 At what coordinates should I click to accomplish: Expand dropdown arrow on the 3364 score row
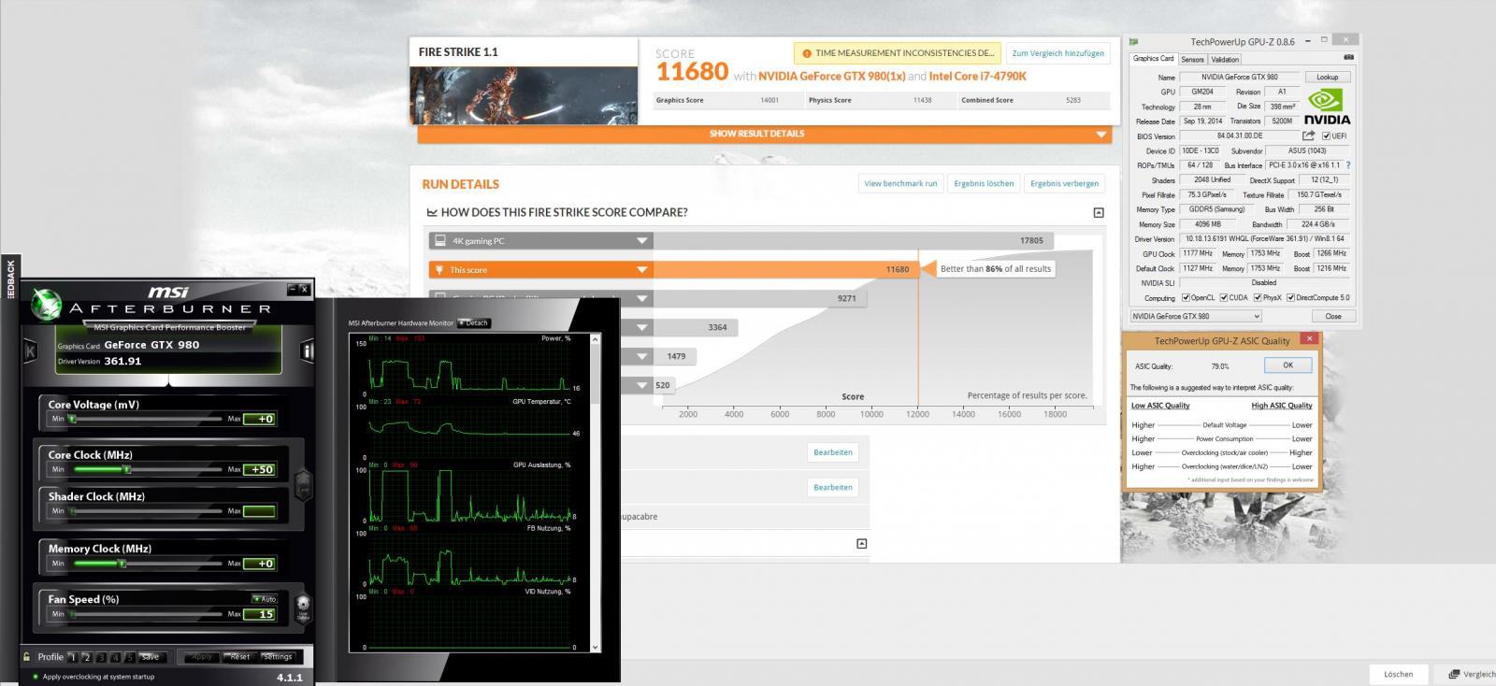pos(641,328)
